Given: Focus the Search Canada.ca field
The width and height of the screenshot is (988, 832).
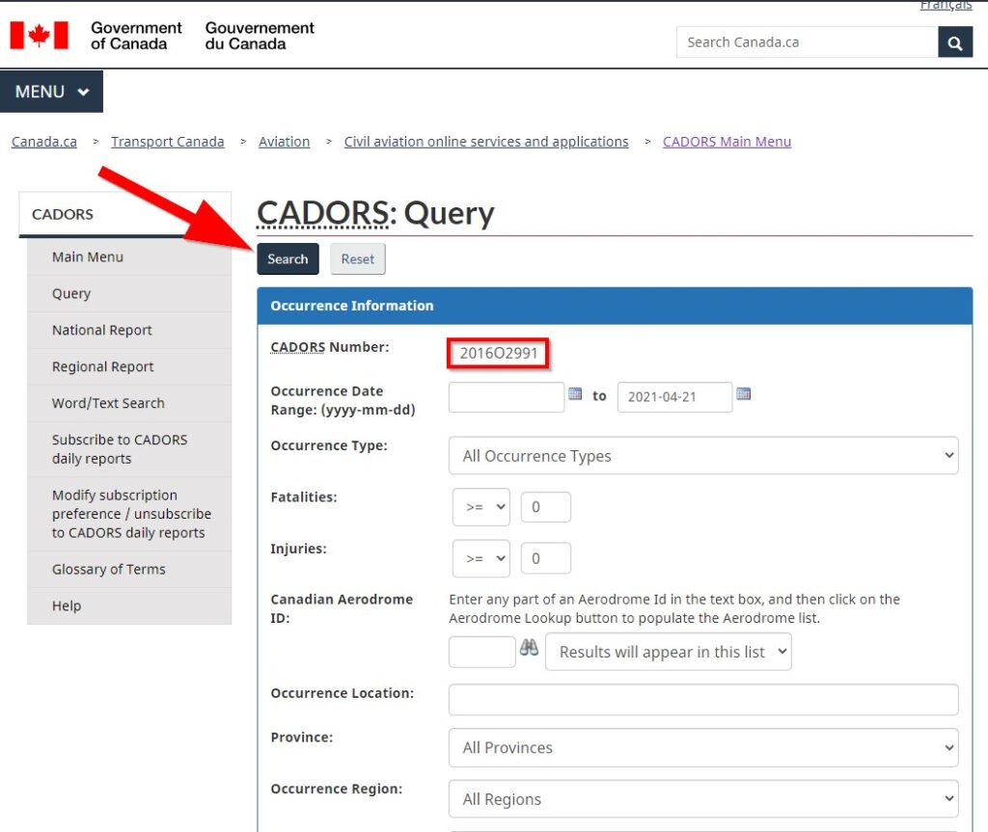Looking at the screenshot, I should pyautogui.click(x=808, y=42).
